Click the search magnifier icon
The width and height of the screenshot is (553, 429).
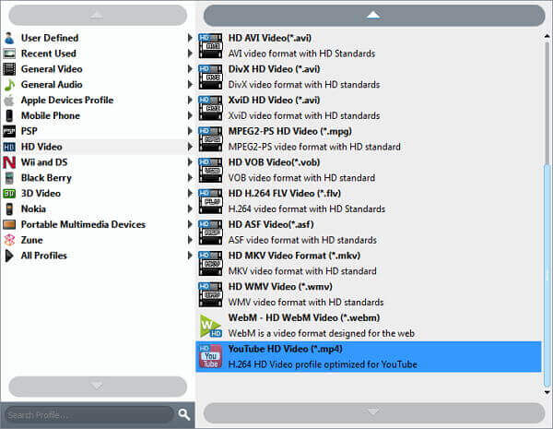point(183,414)
